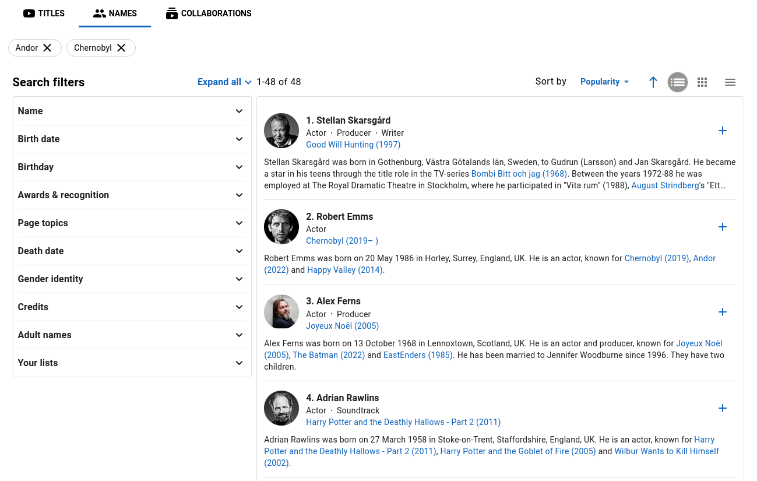Expand the Name filter
757x481 pixels.
[x=132, y=111]
